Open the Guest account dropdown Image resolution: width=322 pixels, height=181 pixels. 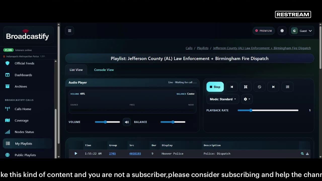302,31
